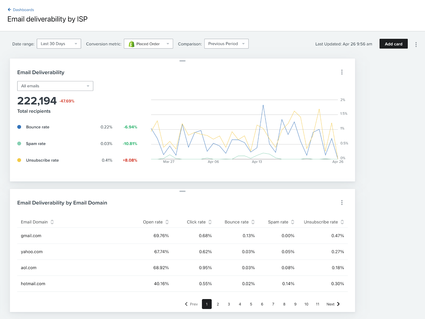The width and height of the screenshot is (425, 319).
Task: Click the Add card button
Action: (x=394, y=44)
